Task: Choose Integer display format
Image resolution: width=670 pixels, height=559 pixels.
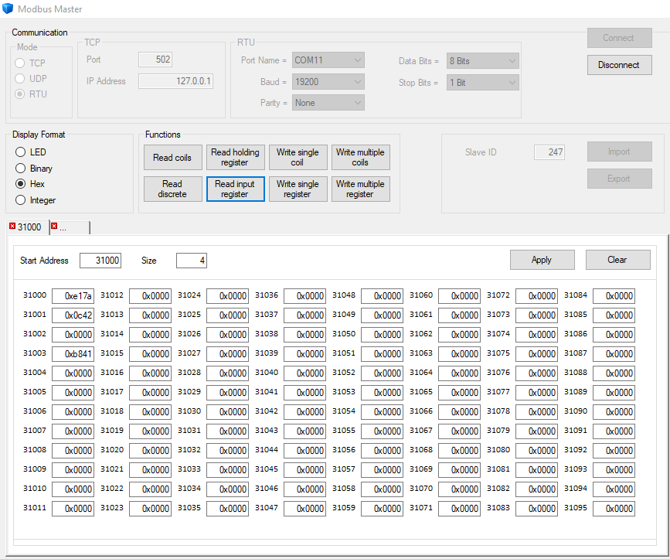Action: [21, 200]
